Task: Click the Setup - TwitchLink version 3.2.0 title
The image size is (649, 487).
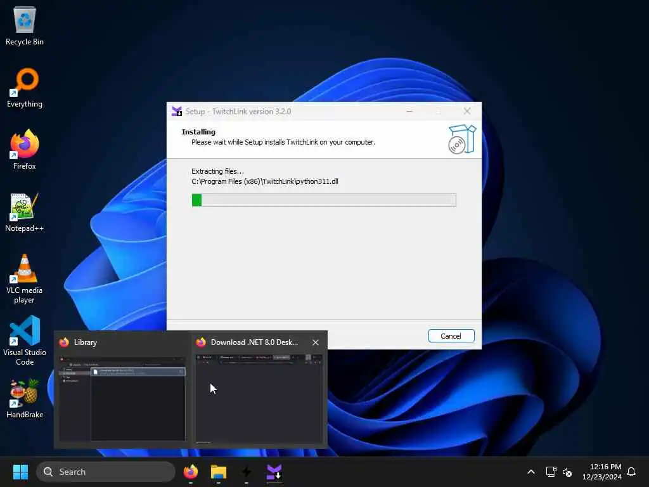Action: (x=238, y=112)
